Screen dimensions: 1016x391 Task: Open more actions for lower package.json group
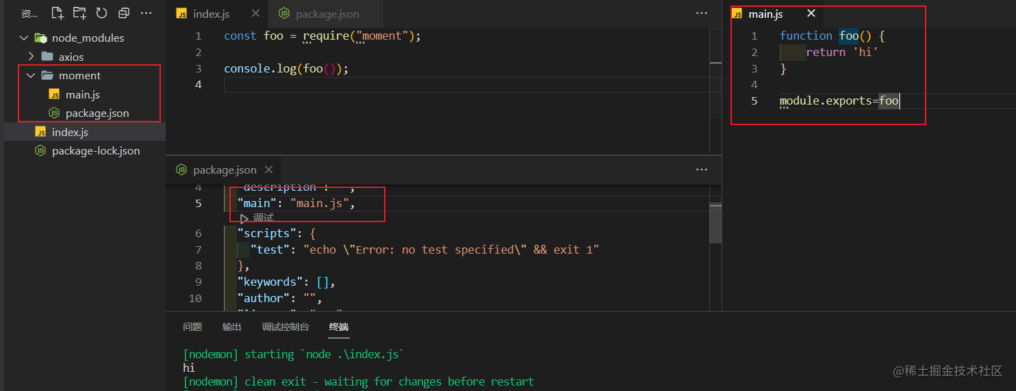[702, 170]
